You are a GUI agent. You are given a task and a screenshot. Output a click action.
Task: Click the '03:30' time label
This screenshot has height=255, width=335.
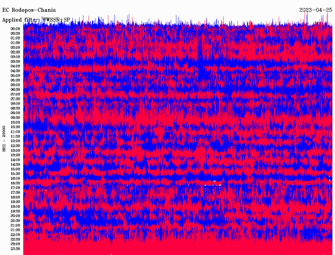coord(15,61)
